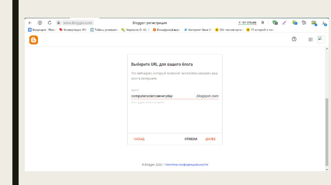Image resolution: width=331 pixels, height=185 pixels.
Task: Reload the page with the refresh icon
Action: pyautogui.click(x=49, y=23)
